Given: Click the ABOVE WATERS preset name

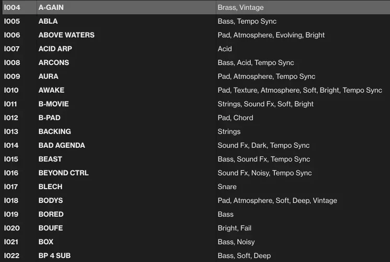Looking at the screenshot, I should click(x=66, y=35).
